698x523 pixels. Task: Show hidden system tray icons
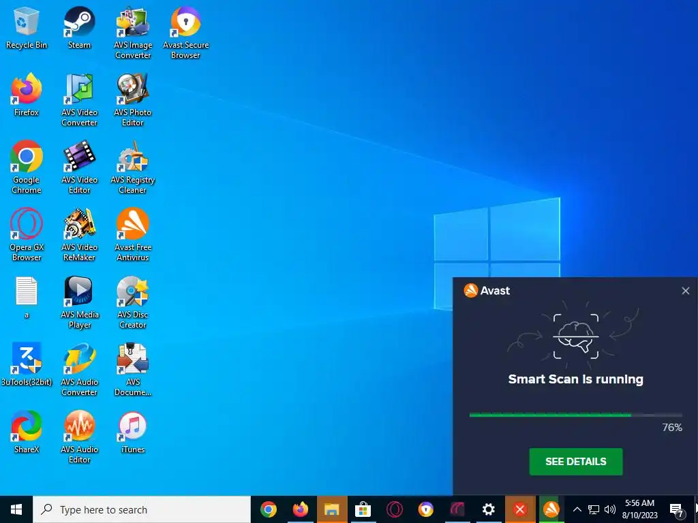(577, 509)
